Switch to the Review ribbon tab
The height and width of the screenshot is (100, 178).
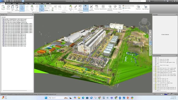pyautogui.click(x=14, y=3)
